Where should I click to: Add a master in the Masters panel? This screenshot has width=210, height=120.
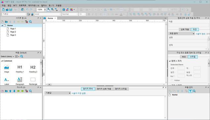[2, 91]
